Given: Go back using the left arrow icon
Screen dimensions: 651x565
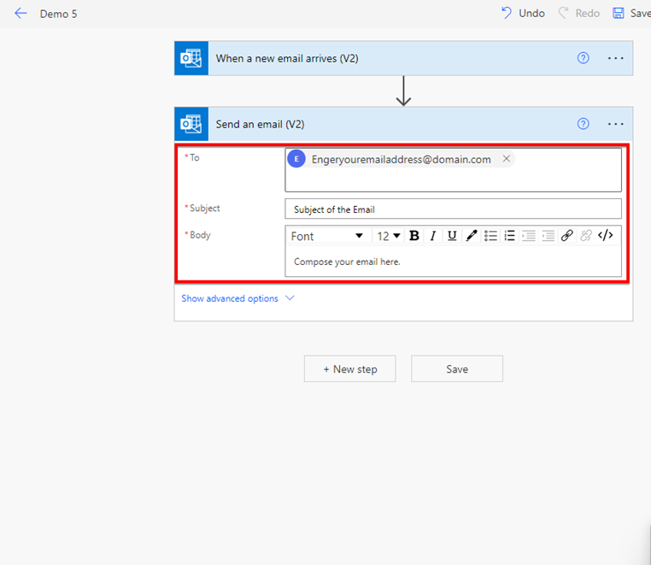Looking at the screenshot, I should coord(21,14).
